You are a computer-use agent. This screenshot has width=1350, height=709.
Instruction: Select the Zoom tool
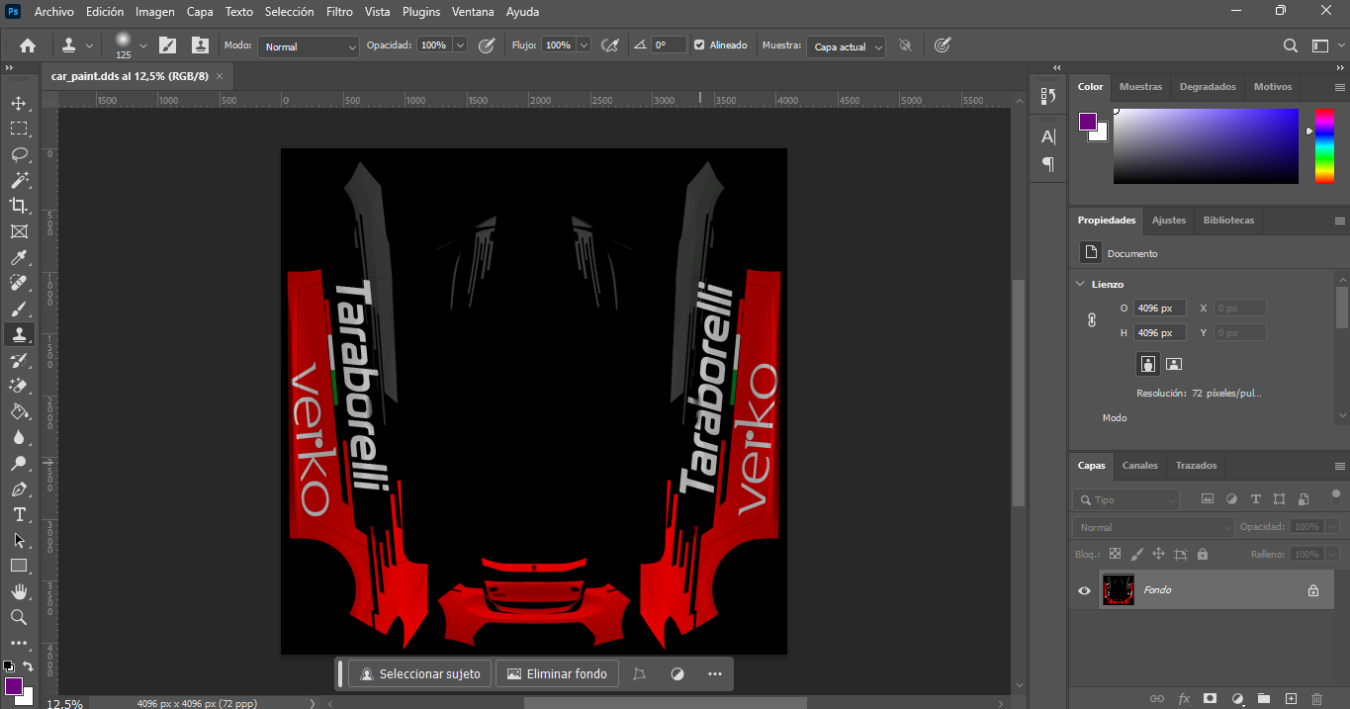click(19, 617)
